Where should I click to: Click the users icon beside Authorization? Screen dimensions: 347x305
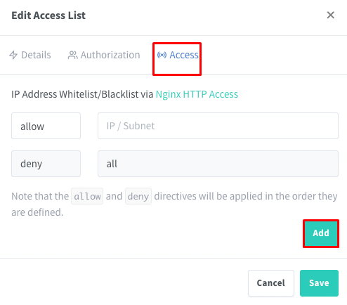72,55
